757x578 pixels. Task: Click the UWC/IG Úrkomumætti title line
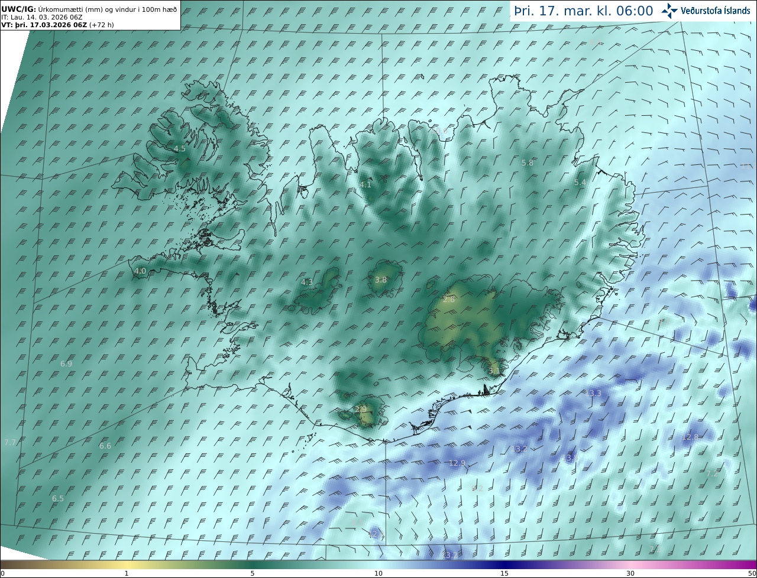click(89, 9)
